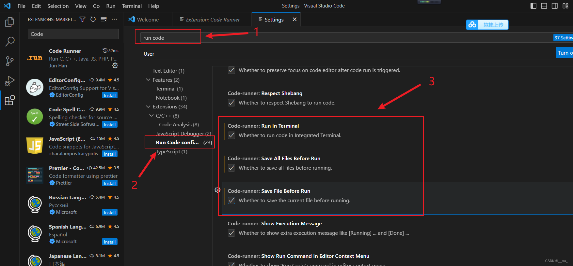Select Text Editor (1) in settings tree
This screenshot has width=573, height=266.
(x=168, y=71)
